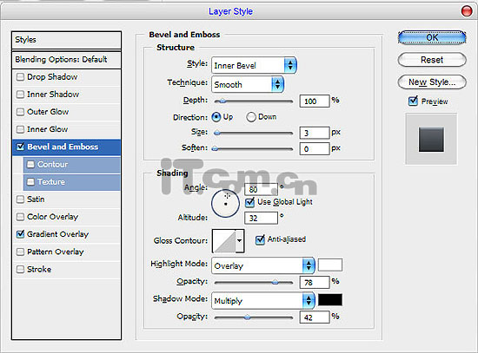
Task: Click the Shadow Opacity slider handle
Action: pos(247,317)
